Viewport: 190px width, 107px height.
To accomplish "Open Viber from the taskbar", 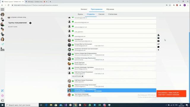I will [x=104, y=105].
